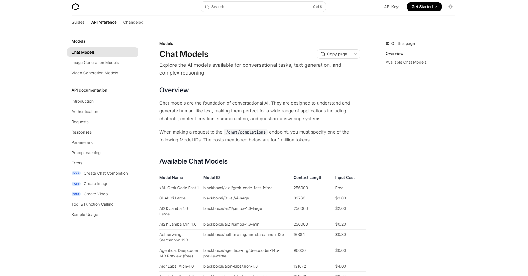Viewport: 528px width, 276px height.
Task: Click the Blackbox hexagon logo
Action: point(76,7)
